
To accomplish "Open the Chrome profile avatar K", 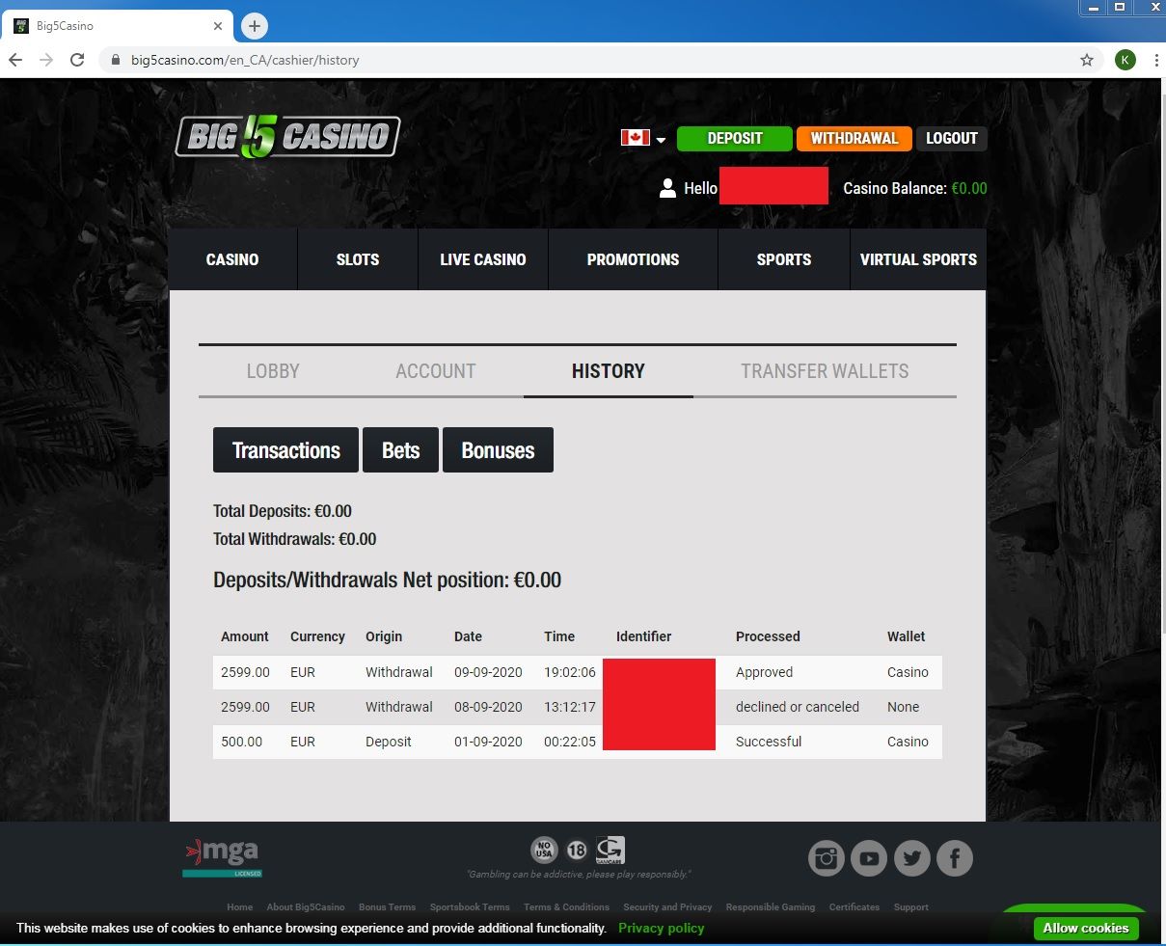I will tap(1125, 60).
